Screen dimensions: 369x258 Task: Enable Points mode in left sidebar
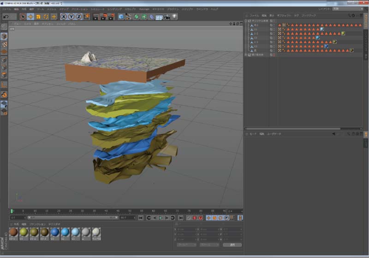pos(4,60)
